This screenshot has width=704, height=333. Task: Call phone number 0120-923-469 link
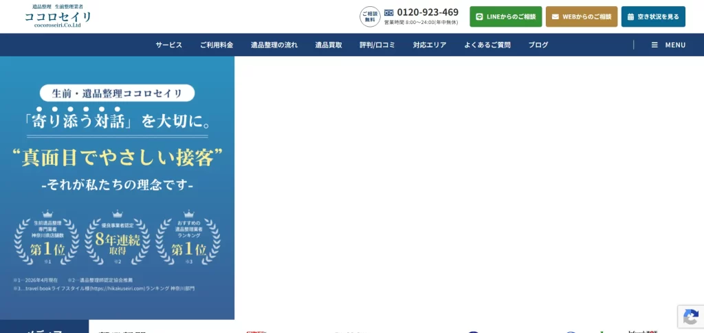coord(428,12)
